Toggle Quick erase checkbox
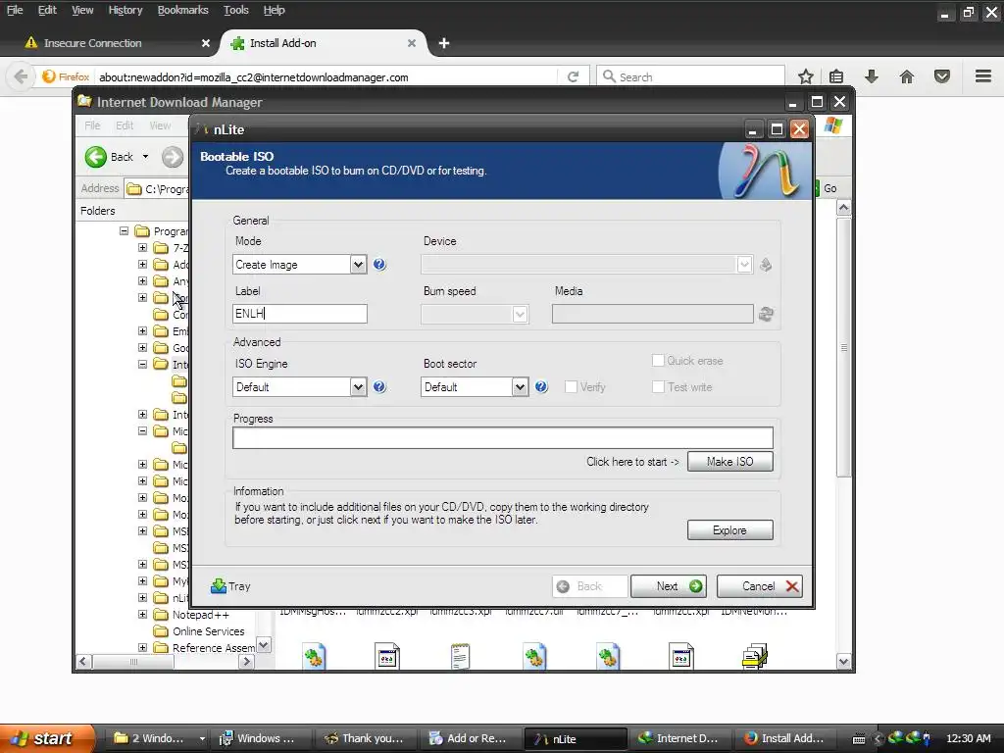1004x753 pixels. pyautogui.click(x=658, y=361)
